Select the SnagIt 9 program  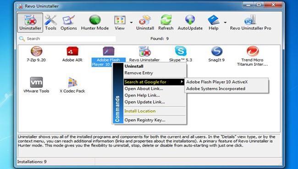[216, 54]
